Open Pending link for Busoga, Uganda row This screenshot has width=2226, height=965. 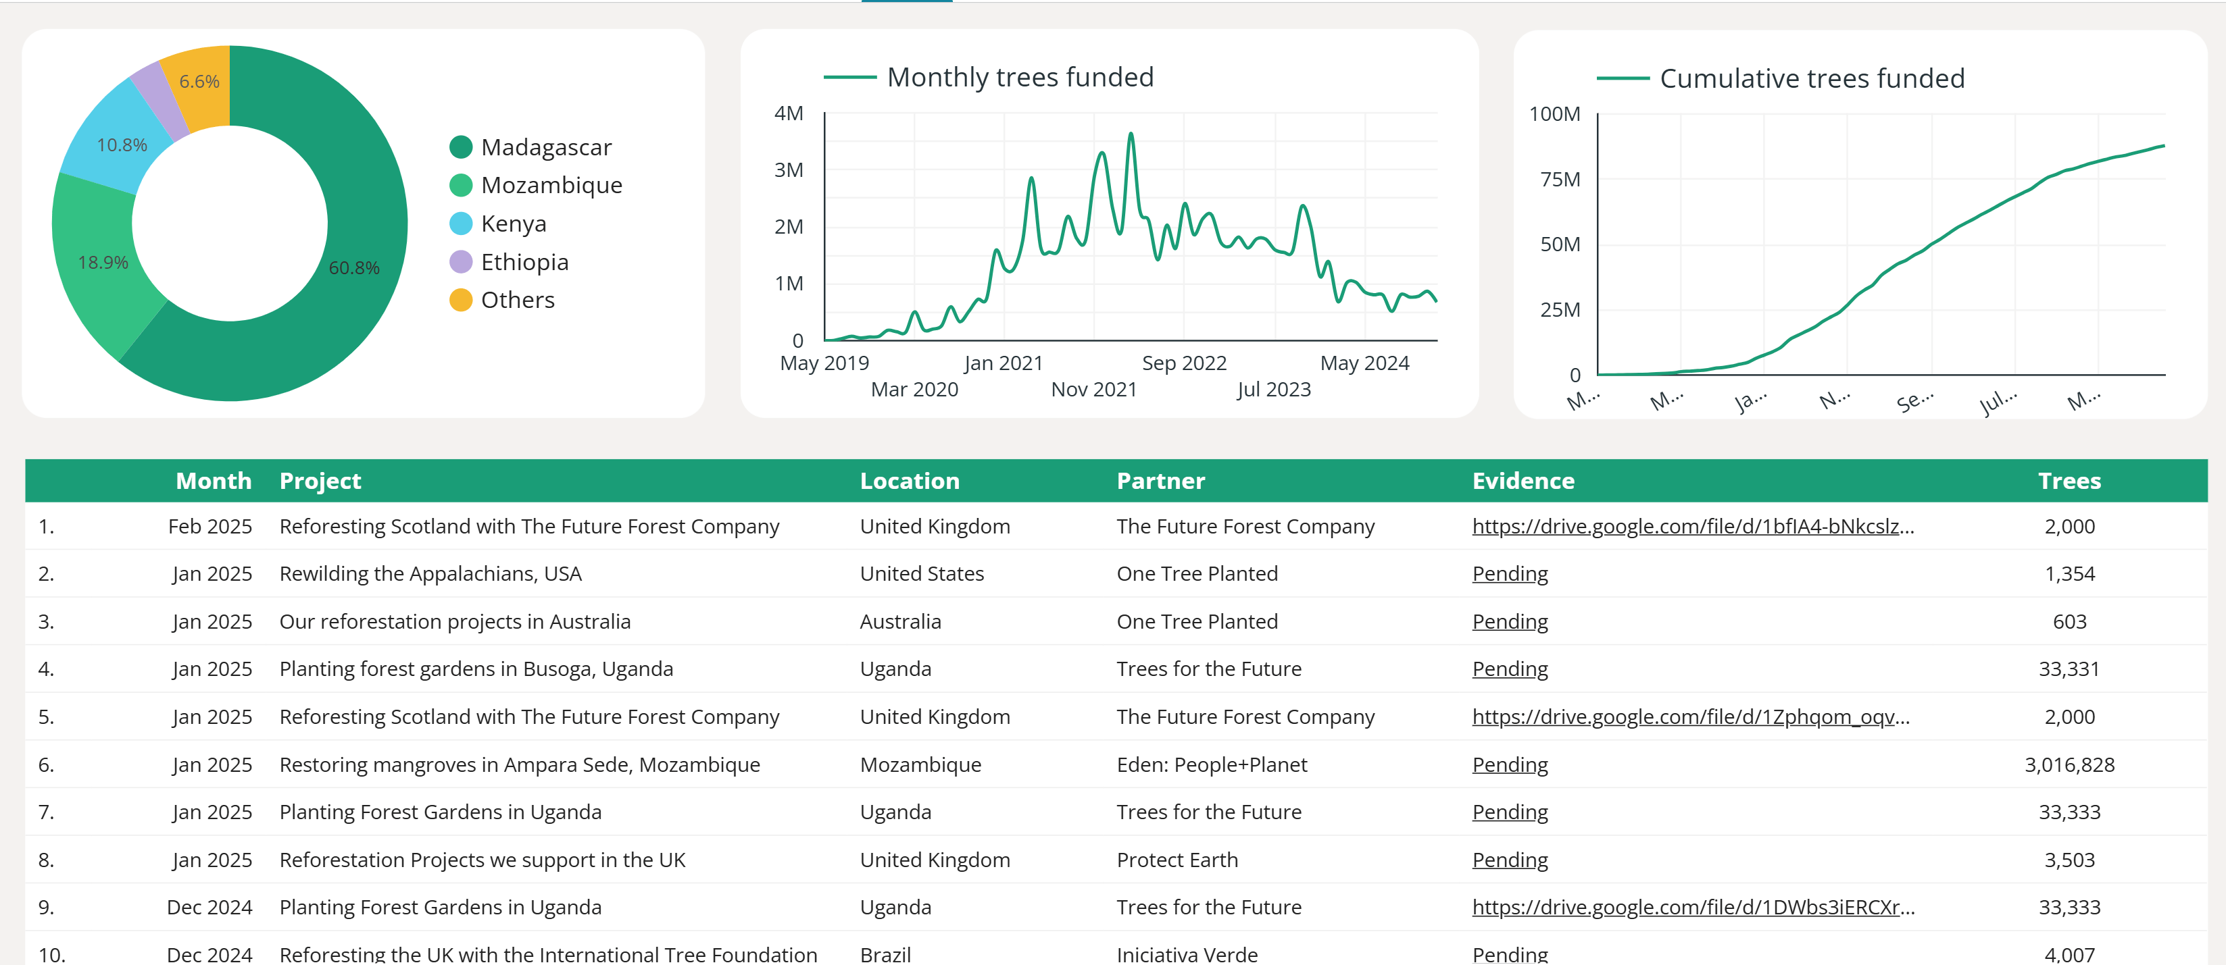click(1510, 669)
